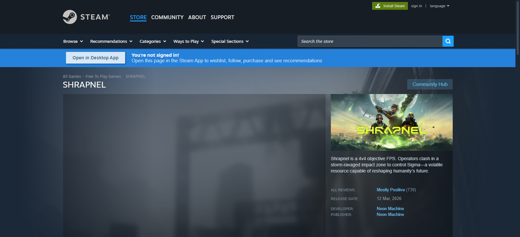Click the SHRAPNEL page title

click(x=84, y=85)
